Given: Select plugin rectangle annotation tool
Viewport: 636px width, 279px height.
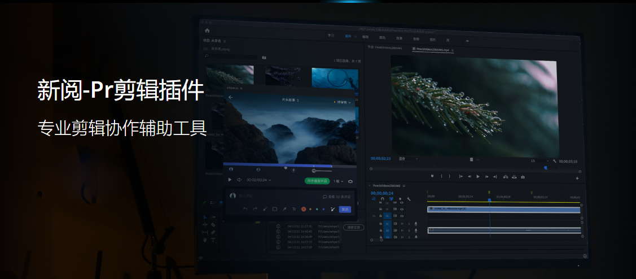Looking at the screenshot, I should pyautogui.click(x=275, y=209).
